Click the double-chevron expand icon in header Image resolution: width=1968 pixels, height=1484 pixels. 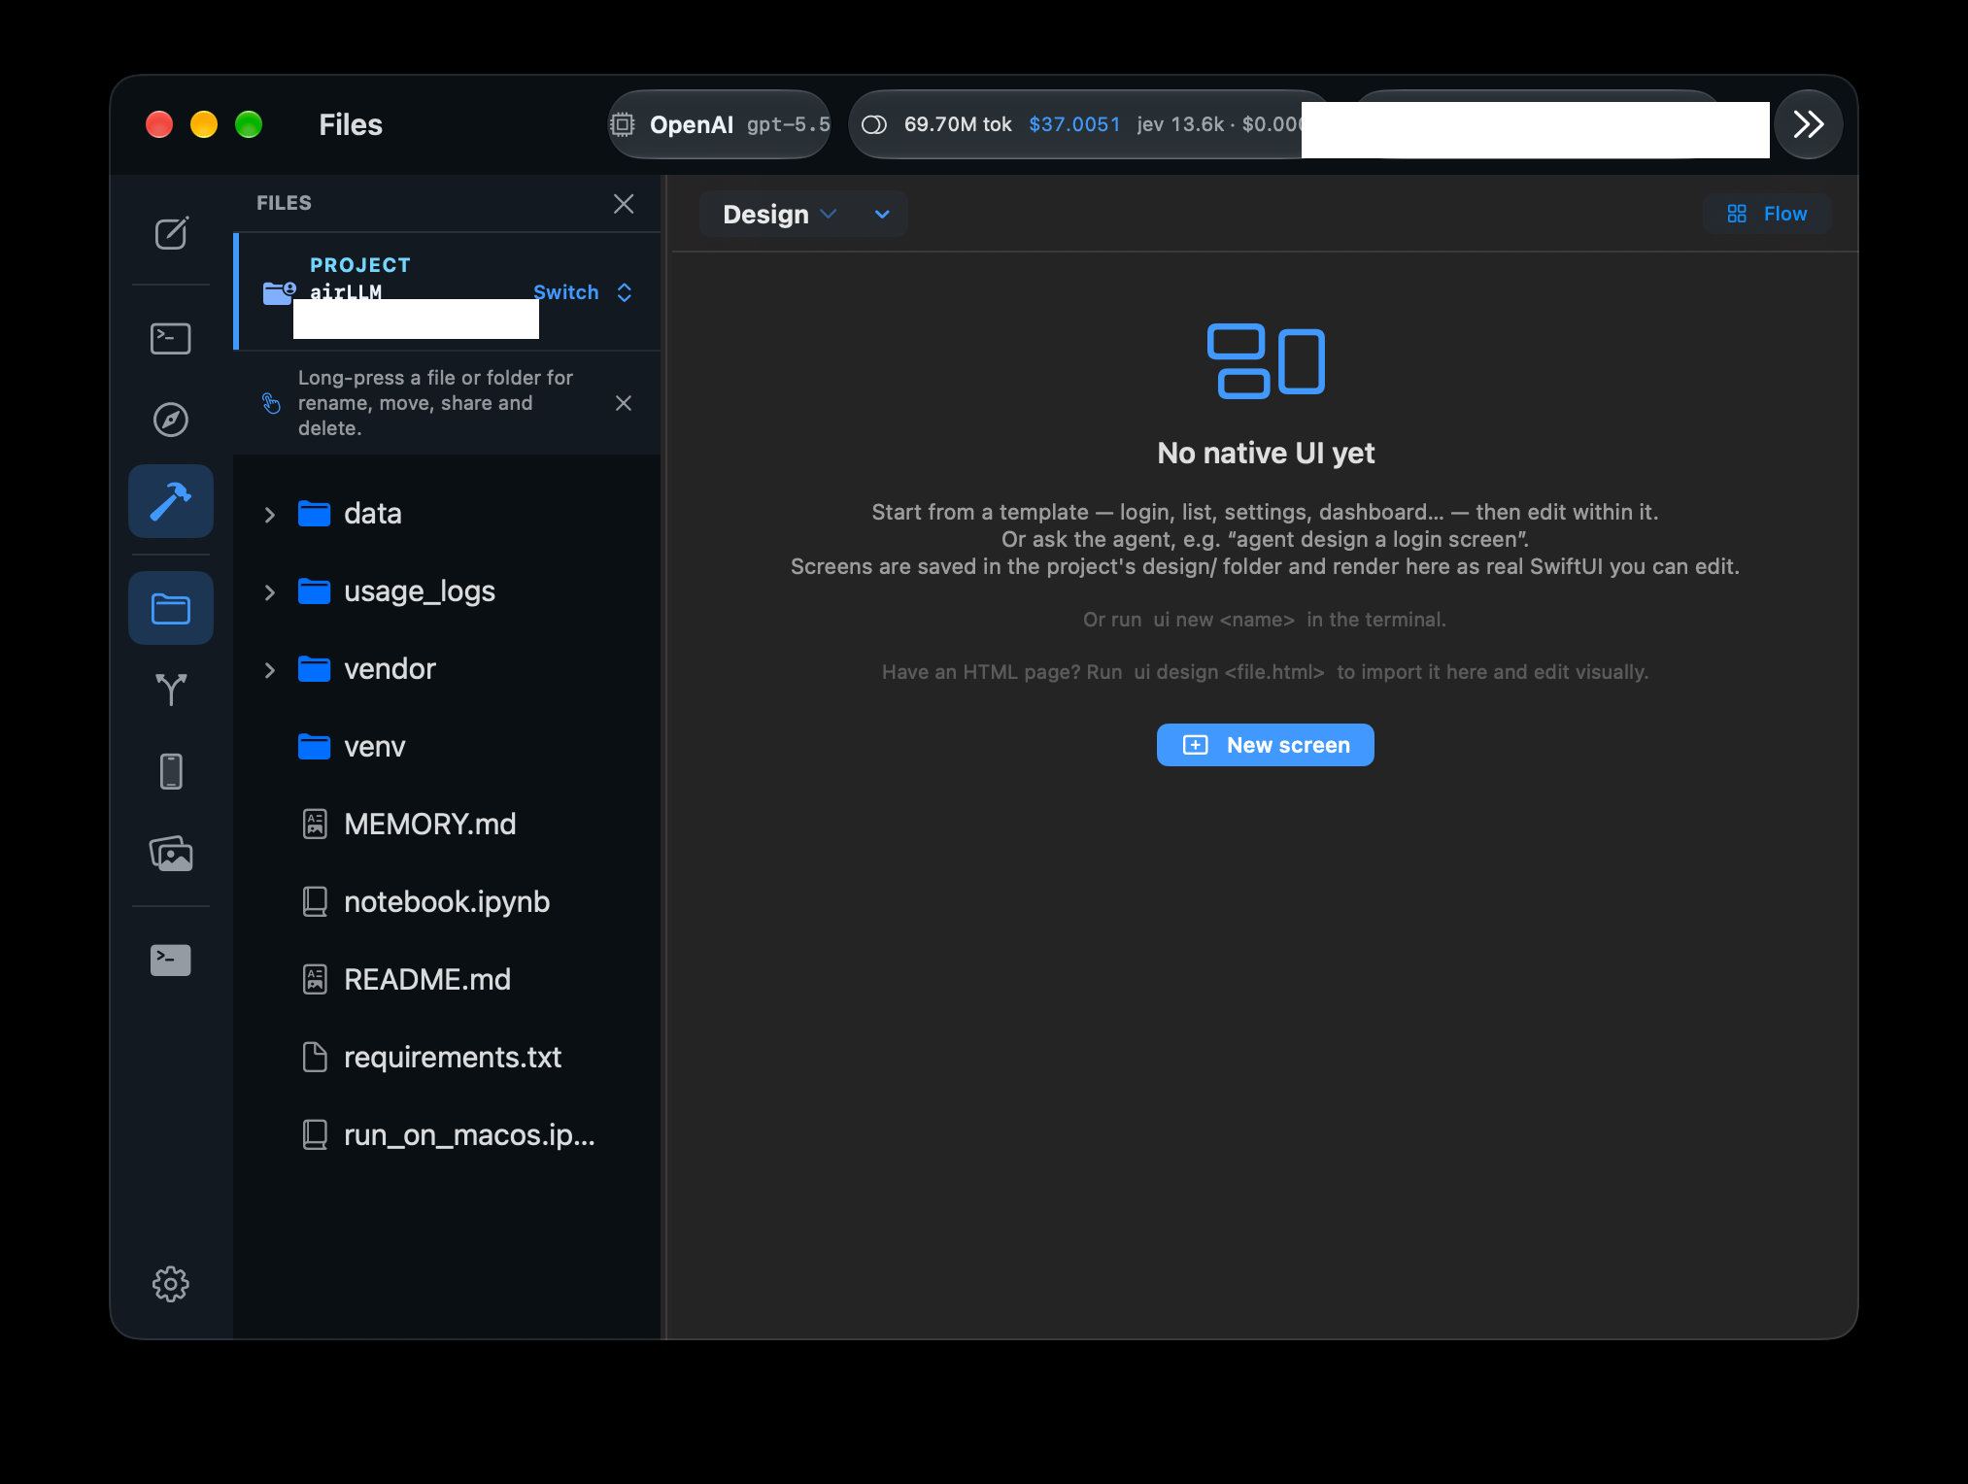(1808, 124)
